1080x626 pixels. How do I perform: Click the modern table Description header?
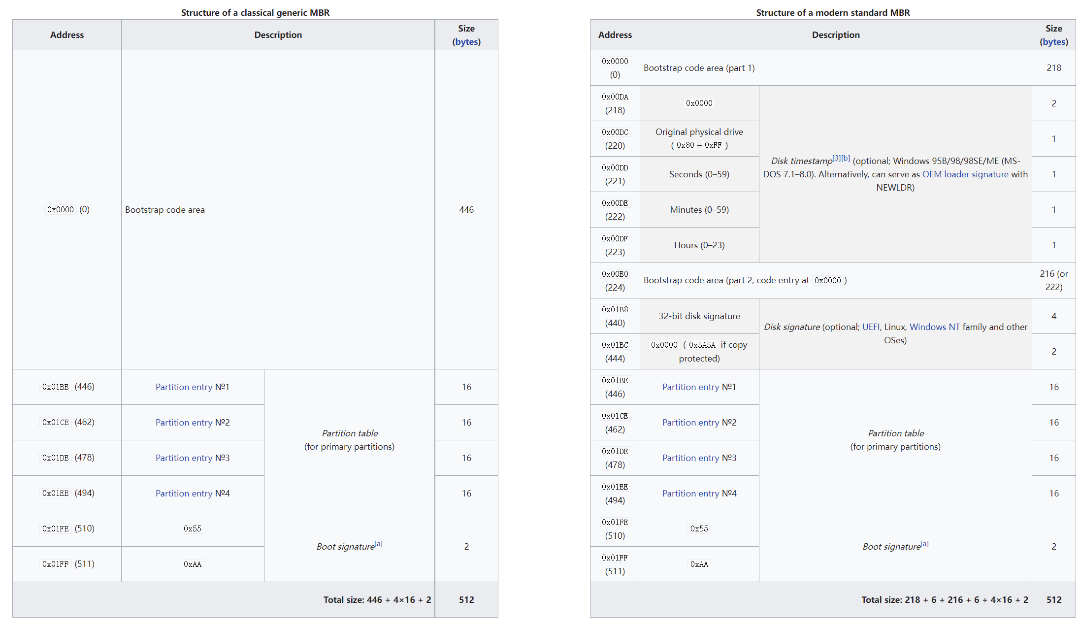[x=836, y=35]
